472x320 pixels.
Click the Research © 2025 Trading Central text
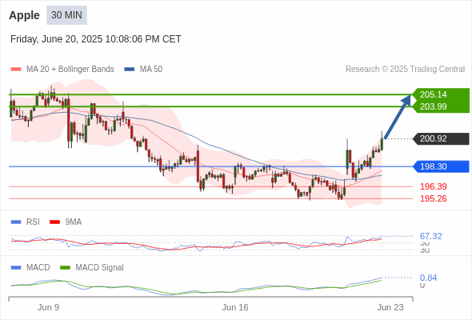pyautogui.click(x=405, y=70)
